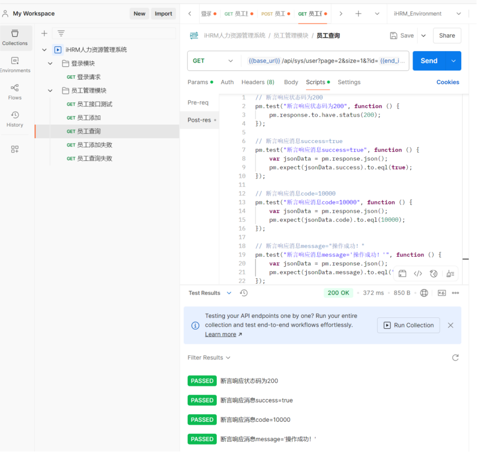Click the Postbot assistant icon in script editor
The height and width of the screenshot is (452, 477).
pos(433,274)
